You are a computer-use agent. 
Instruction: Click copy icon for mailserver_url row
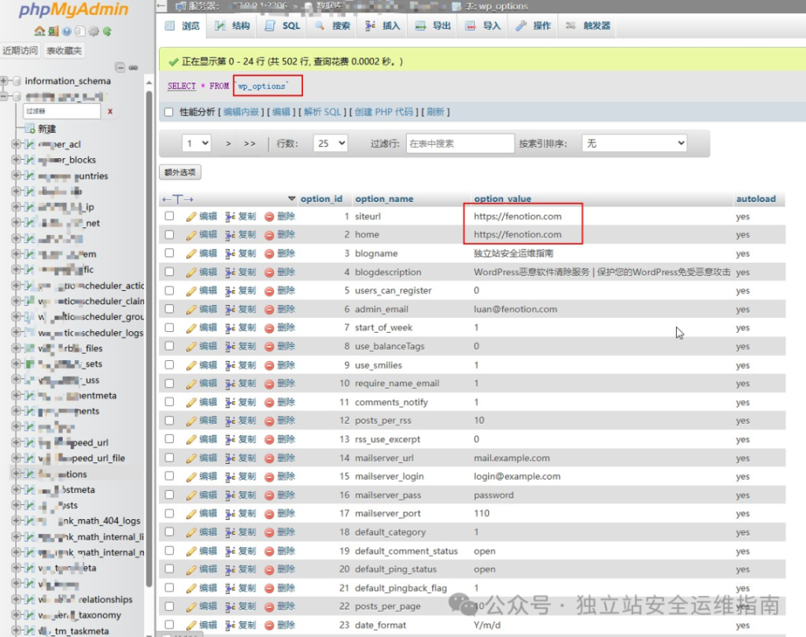[x=230, y=458]
